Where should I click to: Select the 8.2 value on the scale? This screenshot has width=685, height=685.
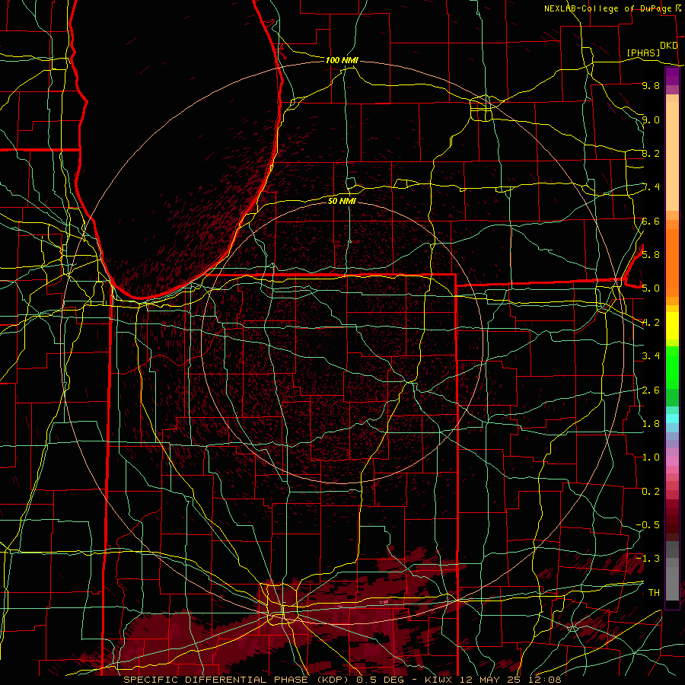tap(651, 153)
